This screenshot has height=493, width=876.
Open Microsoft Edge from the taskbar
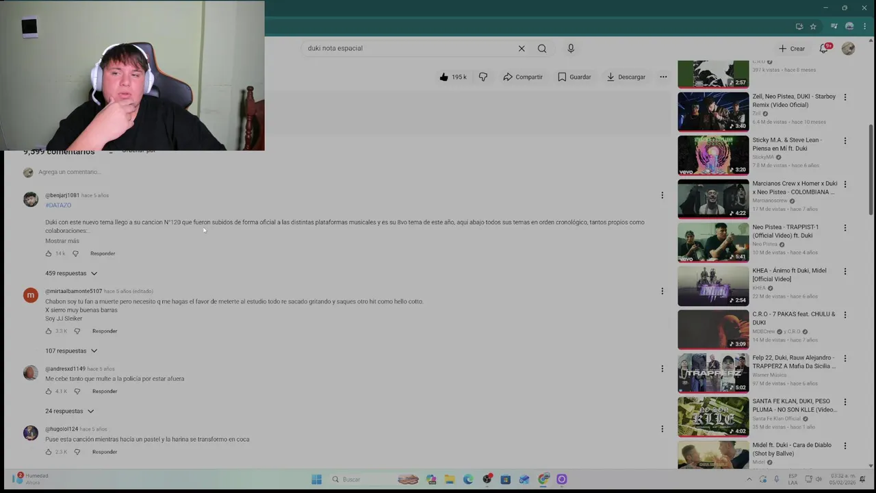point(468,479)
